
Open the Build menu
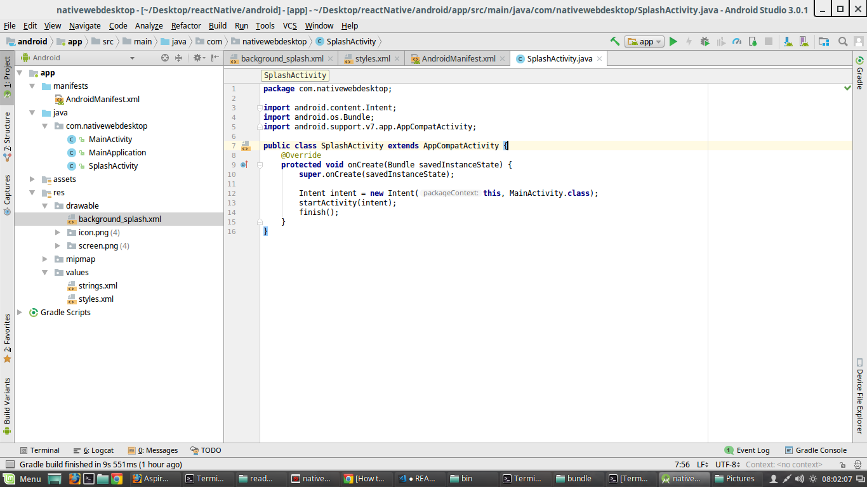coord(218,25)
